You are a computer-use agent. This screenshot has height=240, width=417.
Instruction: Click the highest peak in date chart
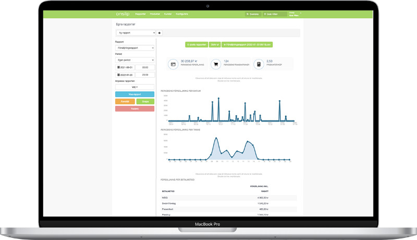point(218,99)
